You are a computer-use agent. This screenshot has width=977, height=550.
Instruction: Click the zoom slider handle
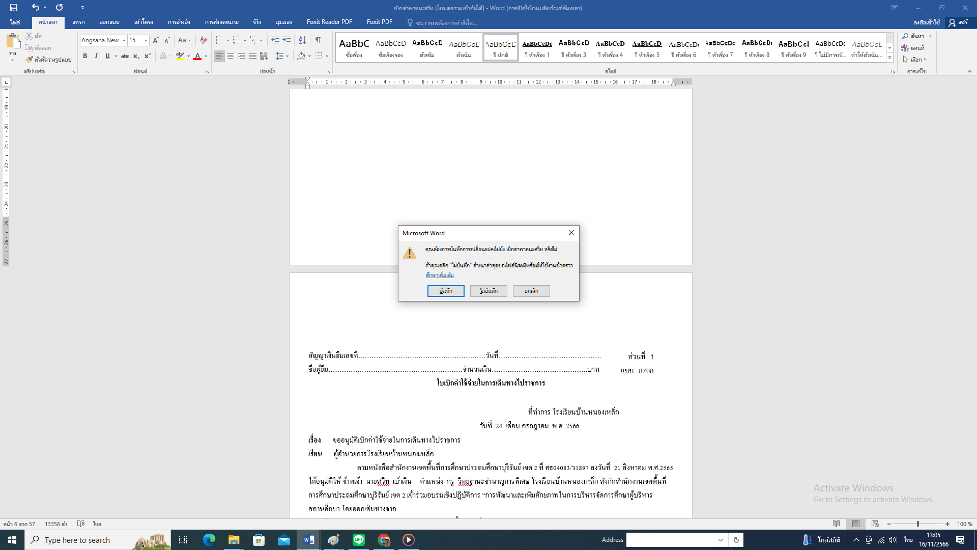tap(918, 524)
